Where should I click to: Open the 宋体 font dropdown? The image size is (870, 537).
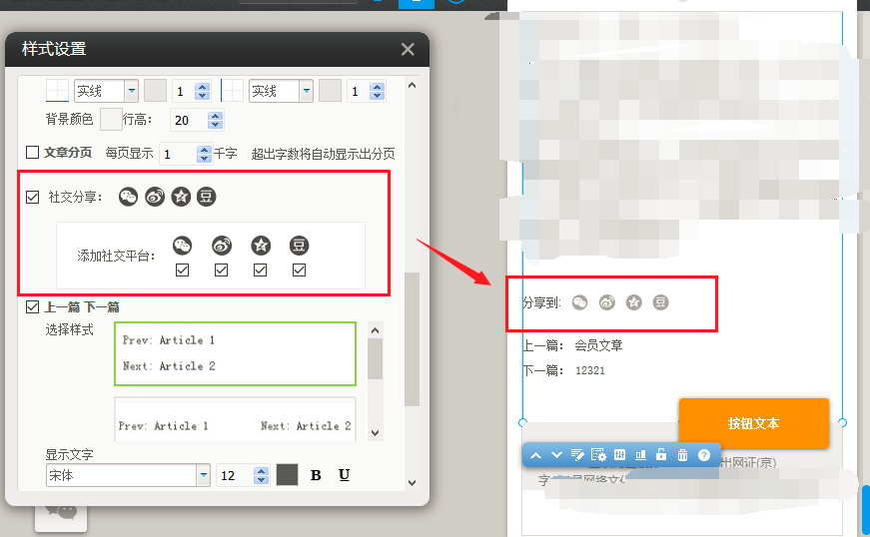(x=204, y=475)
